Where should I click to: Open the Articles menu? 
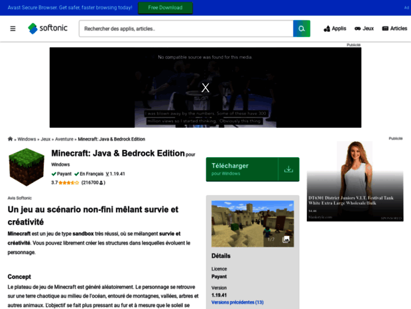pyautogui.click(x=394, y=29)
